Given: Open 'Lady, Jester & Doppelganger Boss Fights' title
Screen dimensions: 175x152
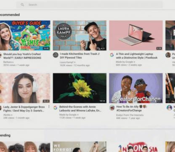Looking at the screenshot, I should (x=24, y=109).
